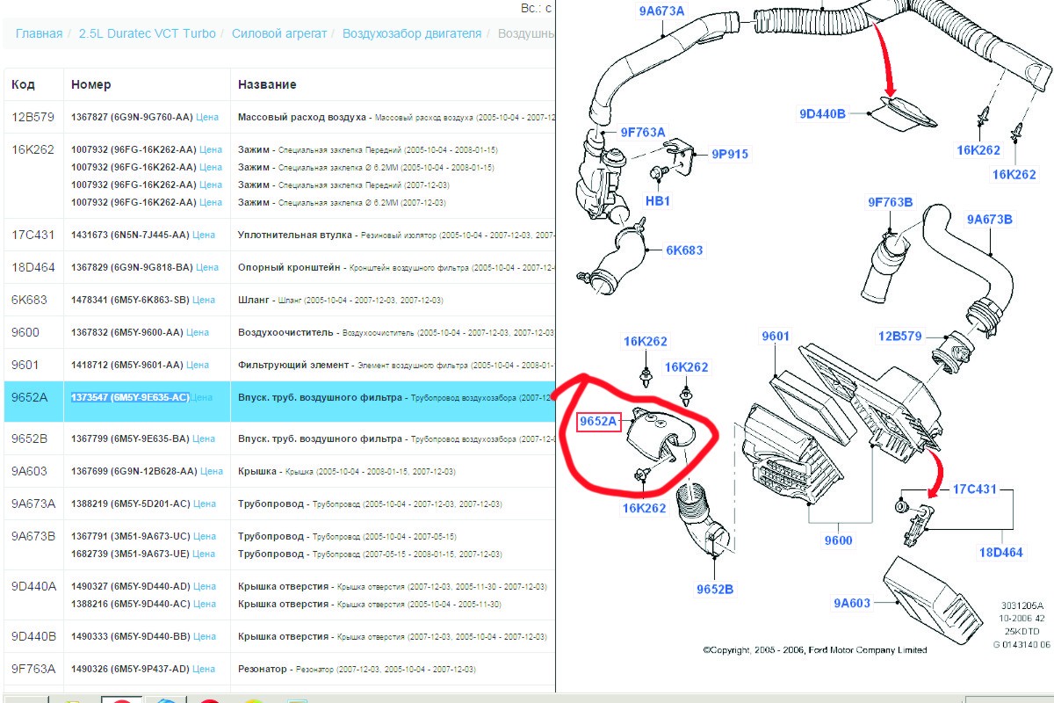Viewport: 1054px width, 703px height.
Task: Go to the Силовой агрегат breadcrumb
Action: (x=279, y=33)
